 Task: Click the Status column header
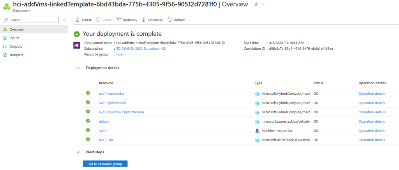[318, 83]
